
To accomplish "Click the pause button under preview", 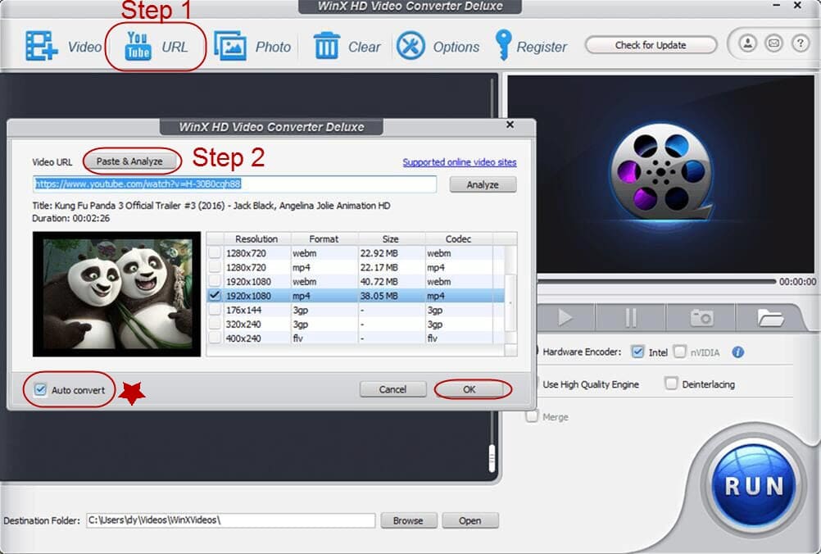I will [x=631, y=317].
